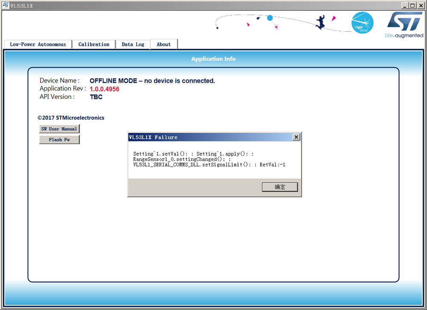Close the VL53L1X main window
Screen dimensions: 427x310
pos(421,6)
